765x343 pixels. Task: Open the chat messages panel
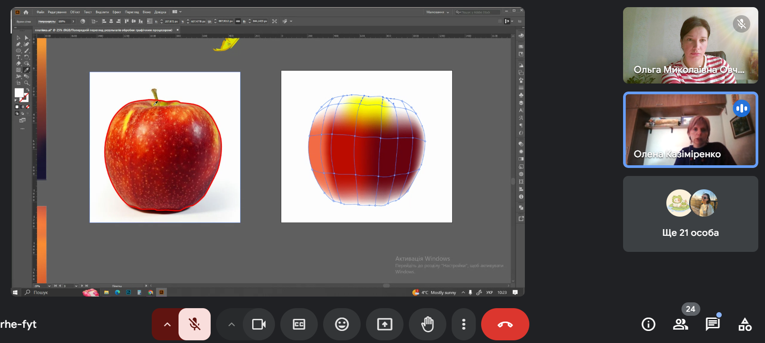(x=712, y=324)
